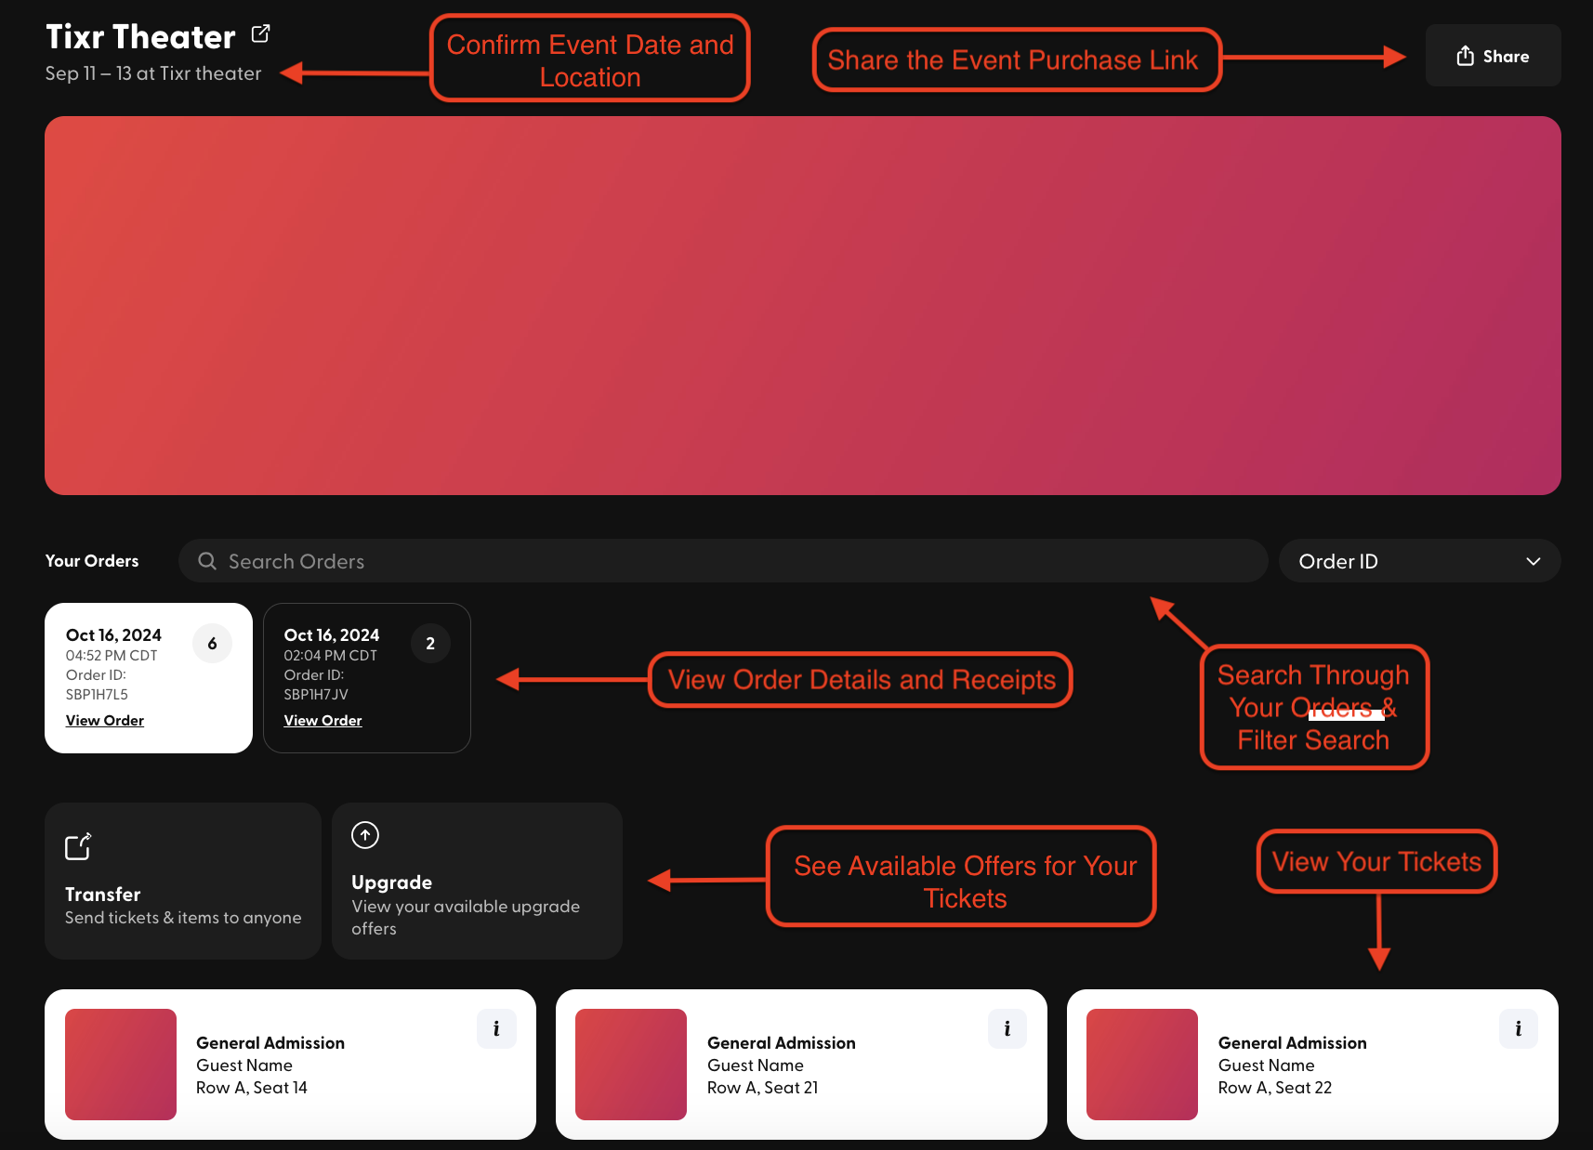The height and width of the screenshot is (1150, 1593).
Task: Click the Upgrade arrow icon
Action: coord(365,835)
